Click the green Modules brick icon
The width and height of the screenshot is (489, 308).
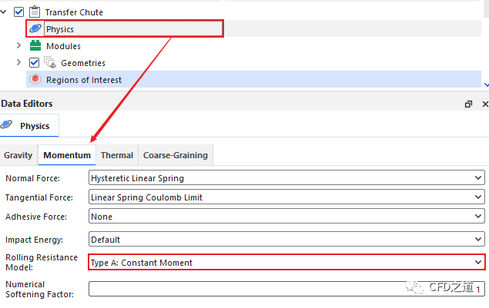(x=35, y=45)
